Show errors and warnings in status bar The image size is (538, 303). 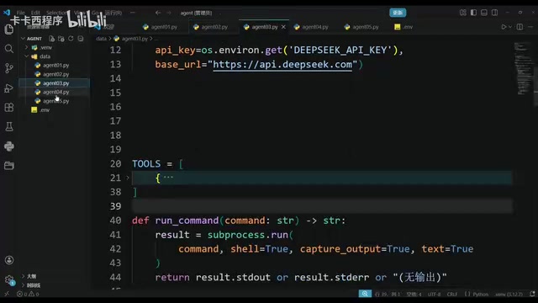point(28,294)
